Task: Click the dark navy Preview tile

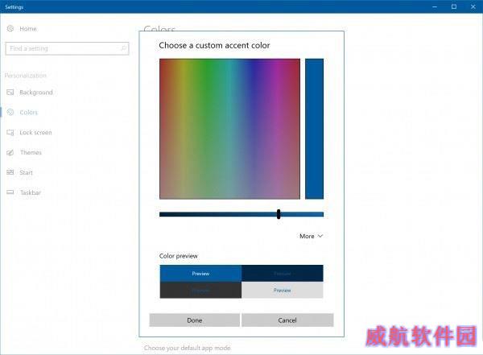Action: [x=283, y=274]
